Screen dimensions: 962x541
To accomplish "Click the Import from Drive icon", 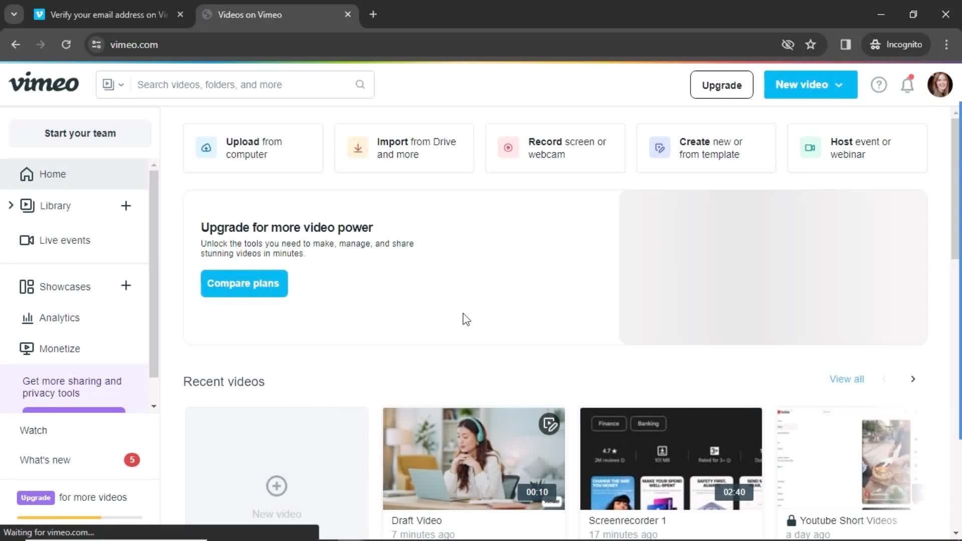I will click(357, 147).
